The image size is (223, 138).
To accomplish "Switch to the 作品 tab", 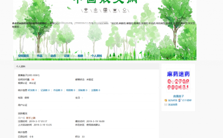I will [x=39, y=56].
